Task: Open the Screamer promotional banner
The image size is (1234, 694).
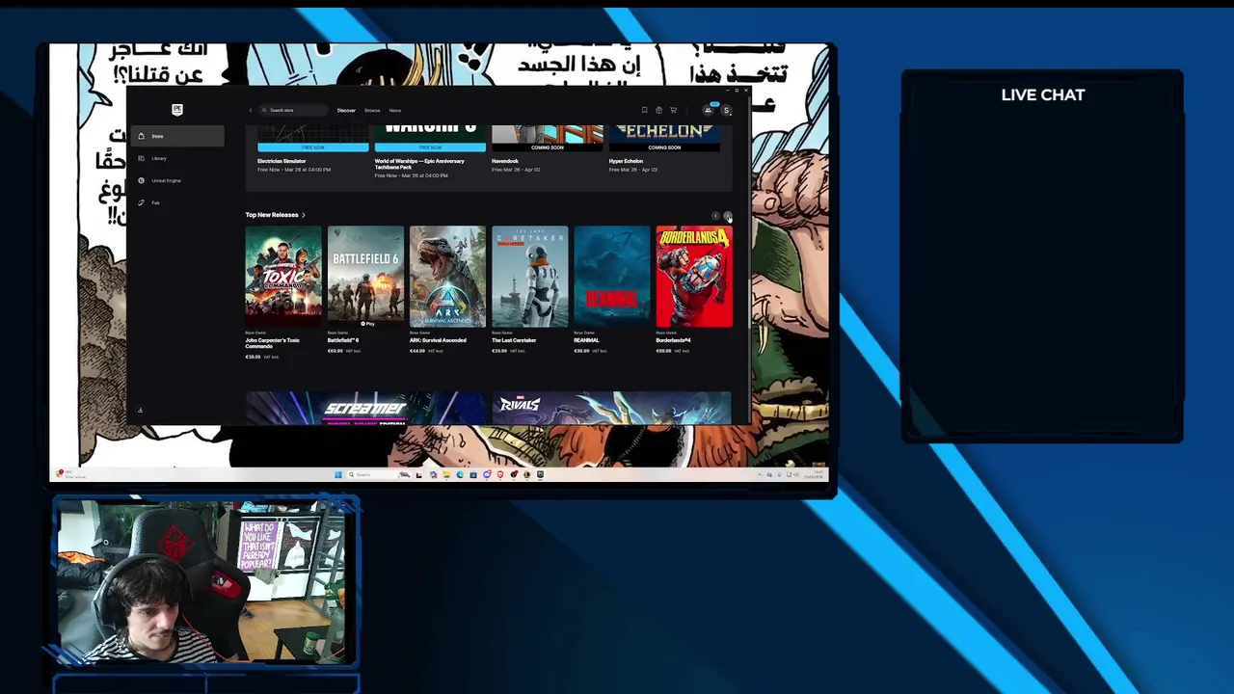Action: tap(365, 408)
